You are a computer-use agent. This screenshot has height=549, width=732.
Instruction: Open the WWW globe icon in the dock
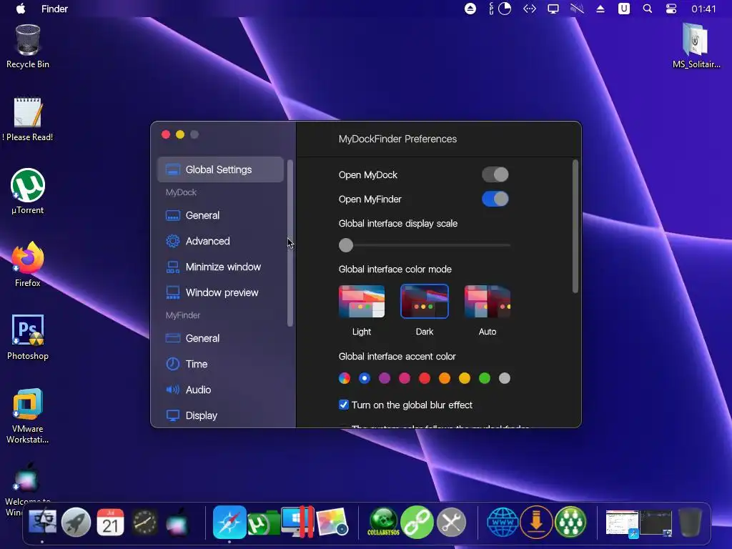tap(503, 521)
